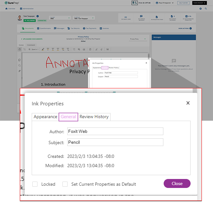Open the search icon in viewer left sidebar
Screen dimensions: 213x203
20,65
